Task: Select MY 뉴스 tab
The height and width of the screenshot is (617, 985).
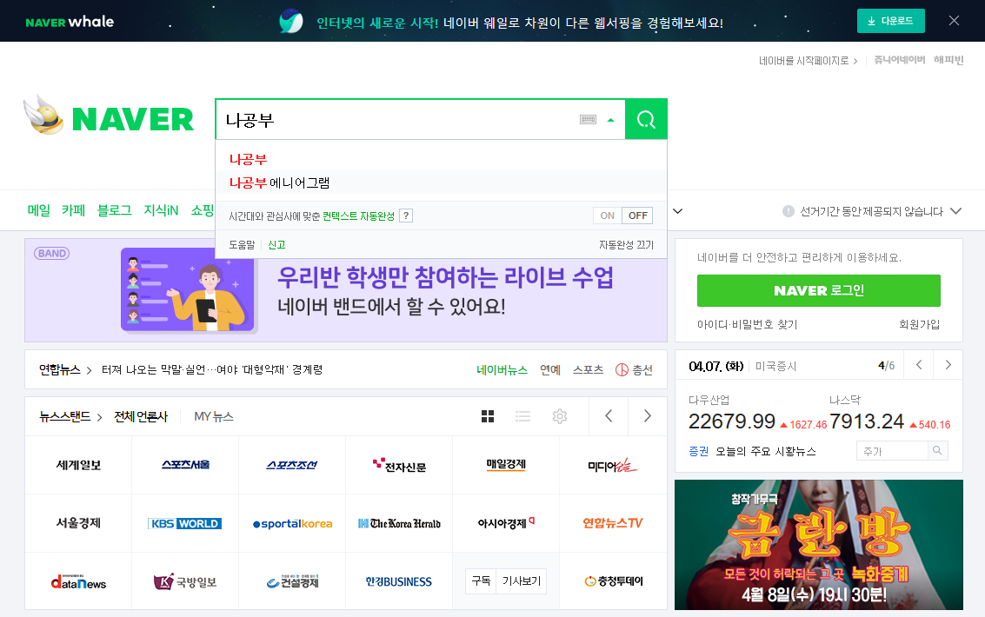Action: tap(214, 417)
